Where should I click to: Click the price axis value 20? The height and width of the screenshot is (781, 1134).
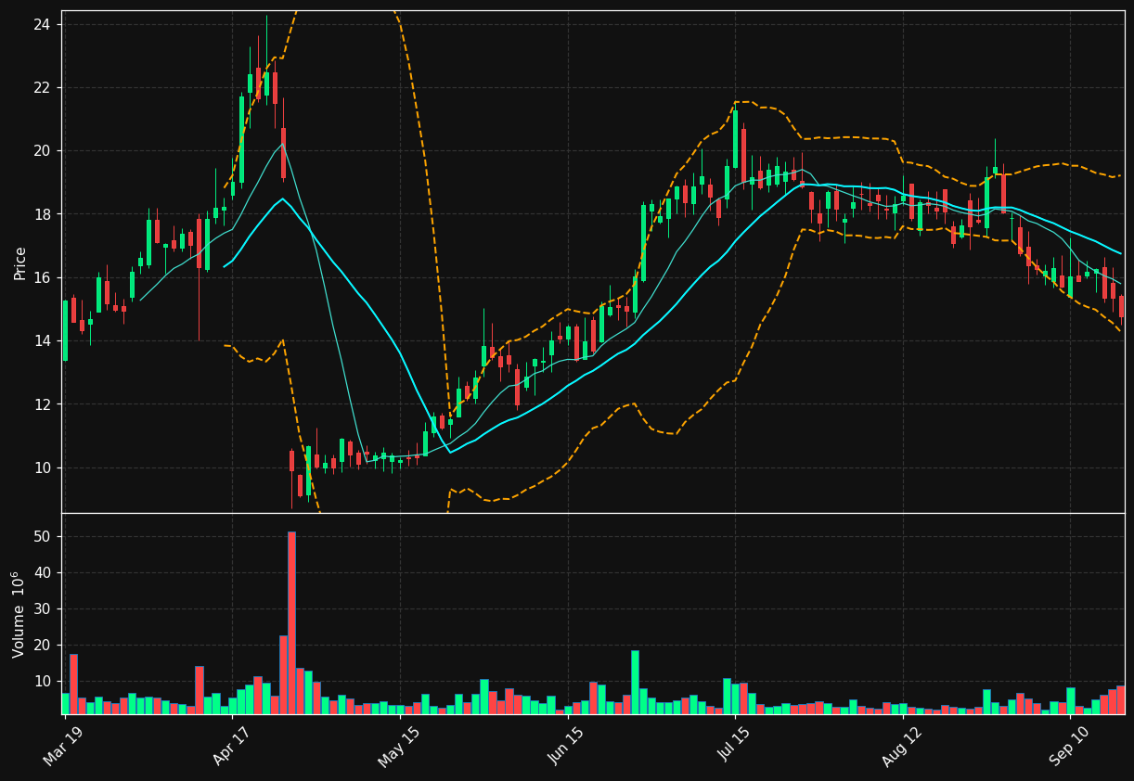coord(41,151)
